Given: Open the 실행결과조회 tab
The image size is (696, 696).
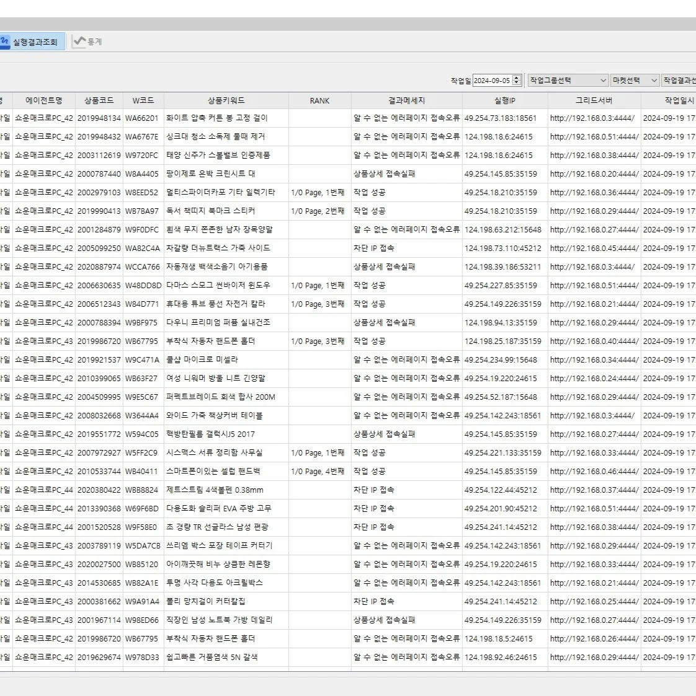Looking at the screenshot, I should pyautogui.click(x=35, y=42).
